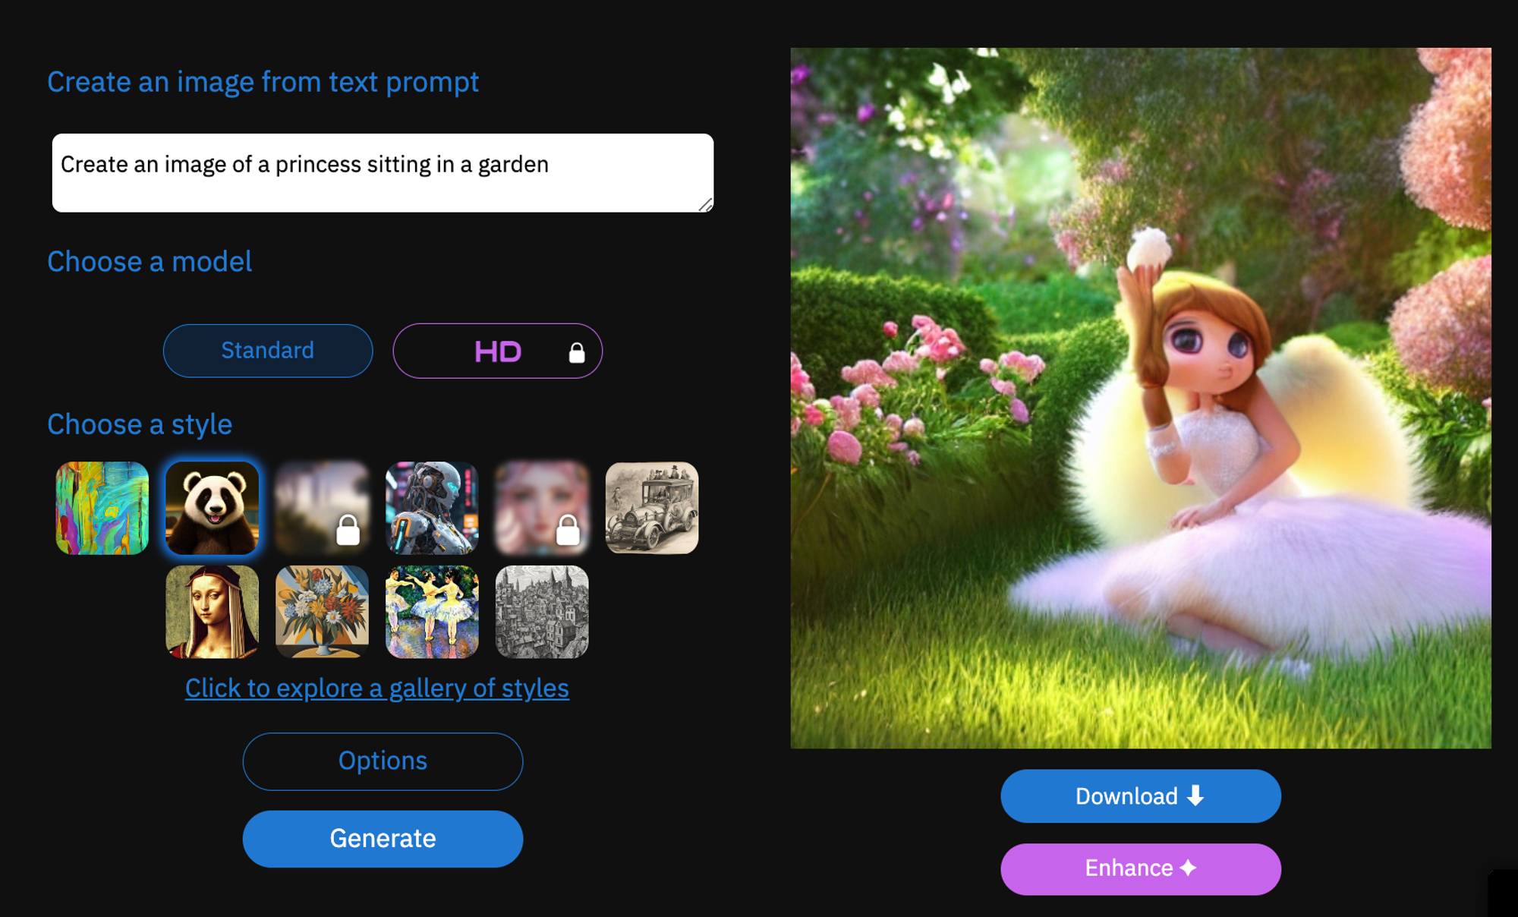Click the padlock icon on HD button

[577, 352]
